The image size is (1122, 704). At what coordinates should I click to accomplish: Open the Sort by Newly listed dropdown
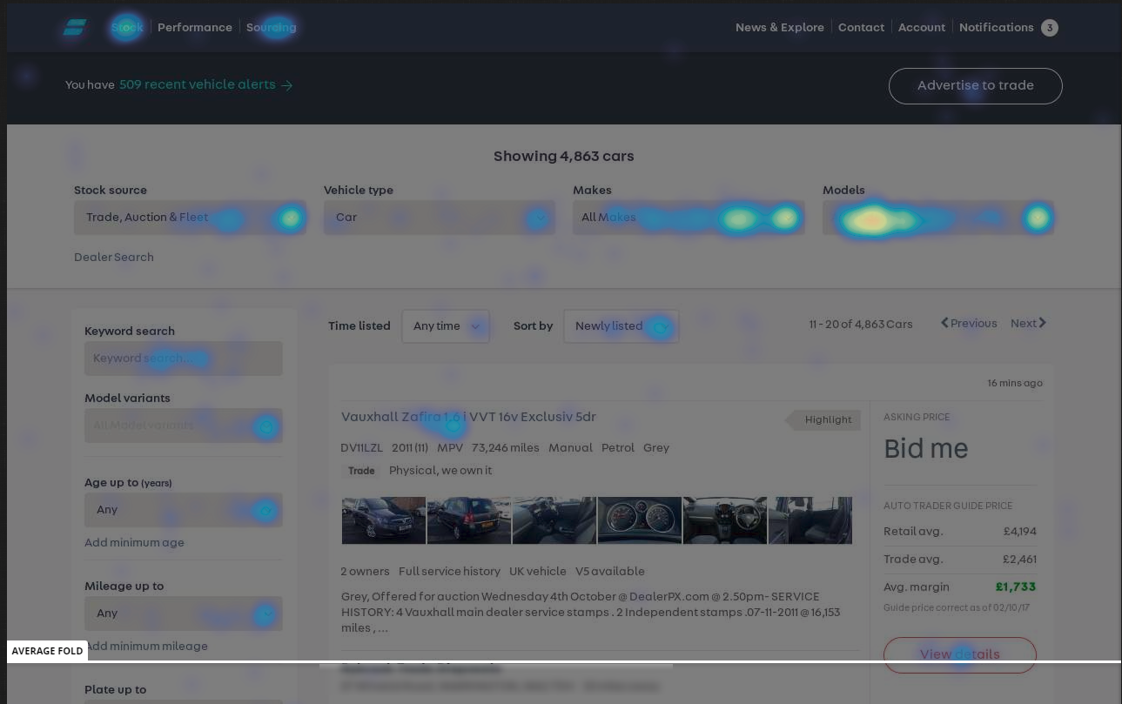tap(621, 325)
